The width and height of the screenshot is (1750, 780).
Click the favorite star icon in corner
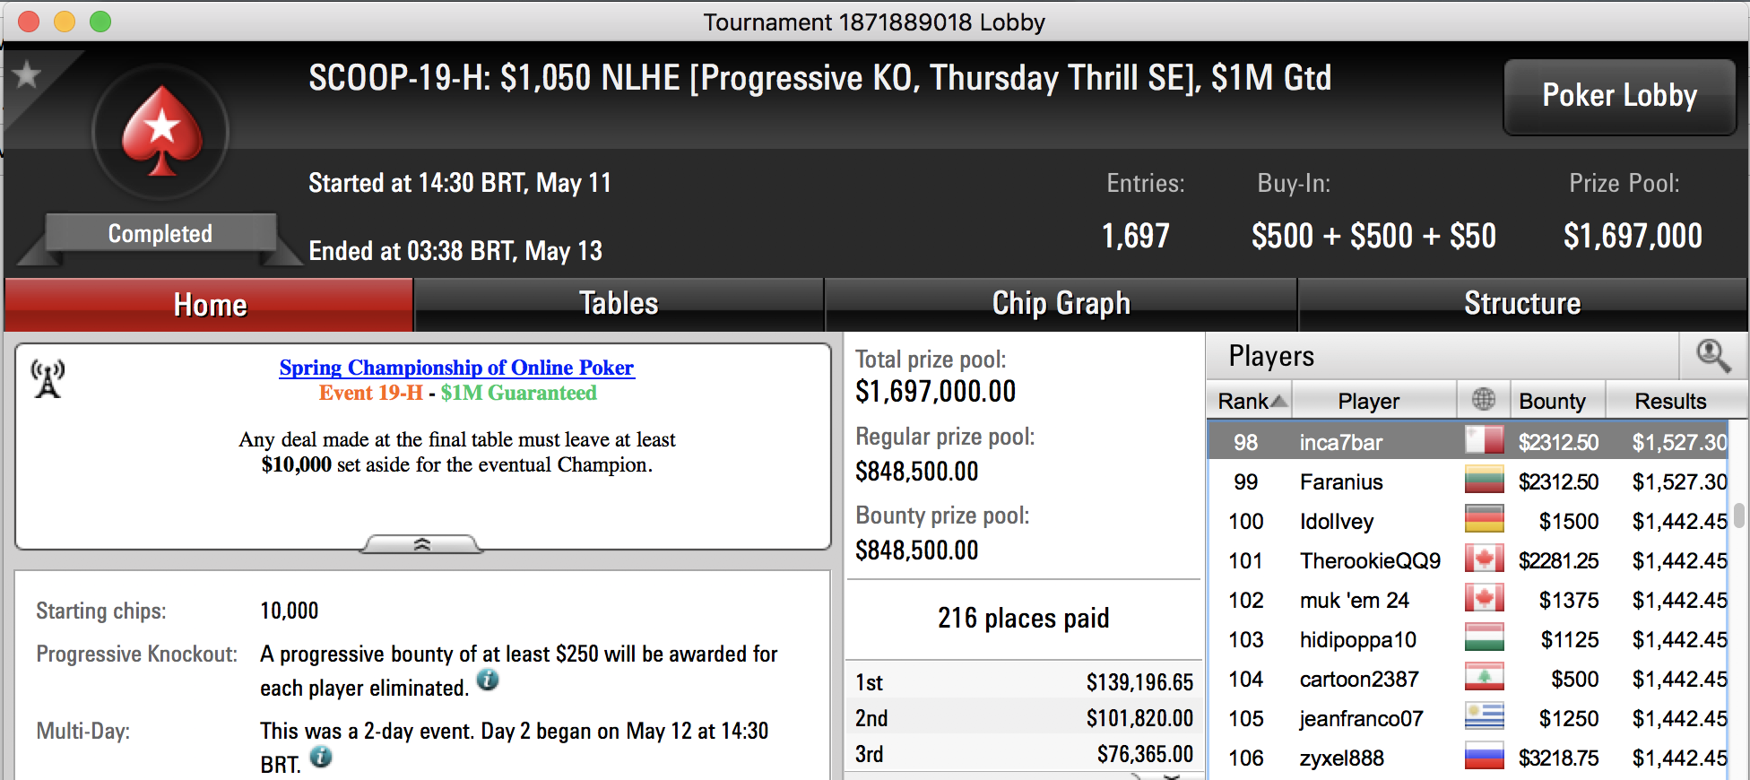27,75
